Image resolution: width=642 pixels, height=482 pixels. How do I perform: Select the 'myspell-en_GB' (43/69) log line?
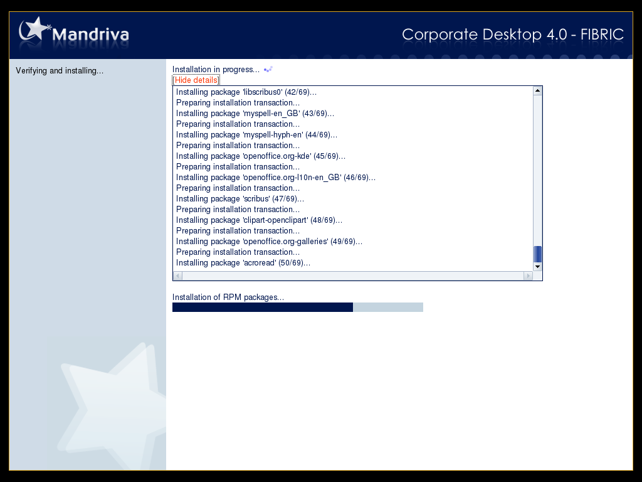click(255, 113)
